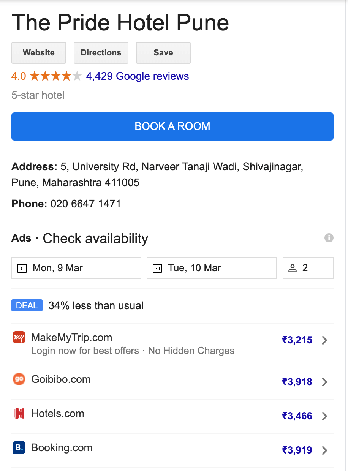Click the ads info icon

pyautogui.click(x=329, y=238)
